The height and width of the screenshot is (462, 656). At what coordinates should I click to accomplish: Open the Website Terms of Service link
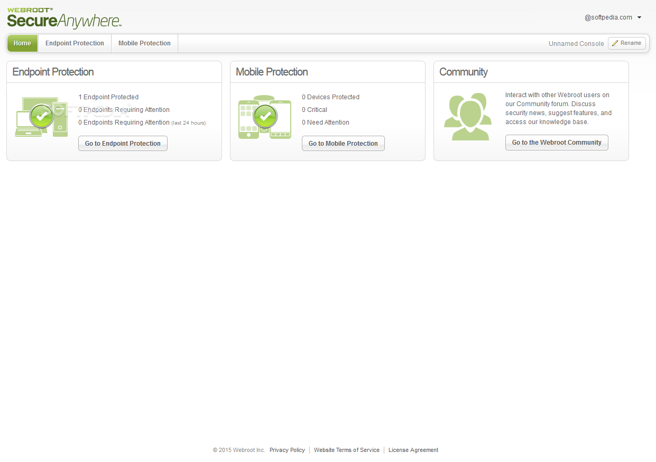pos(347,450)
